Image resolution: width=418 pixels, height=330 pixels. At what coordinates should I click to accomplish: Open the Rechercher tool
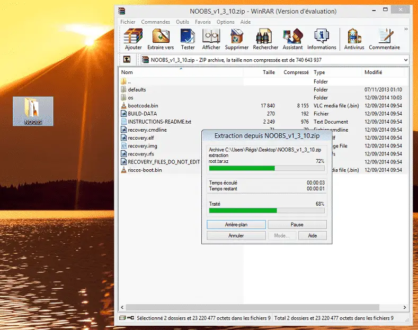pos(265,39)
